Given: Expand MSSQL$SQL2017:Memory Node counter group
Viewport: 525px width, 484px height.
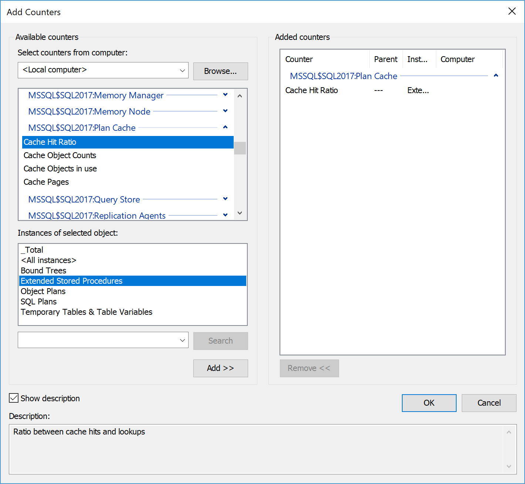Looking at the screenshot, I should click(x=225, y=111).
